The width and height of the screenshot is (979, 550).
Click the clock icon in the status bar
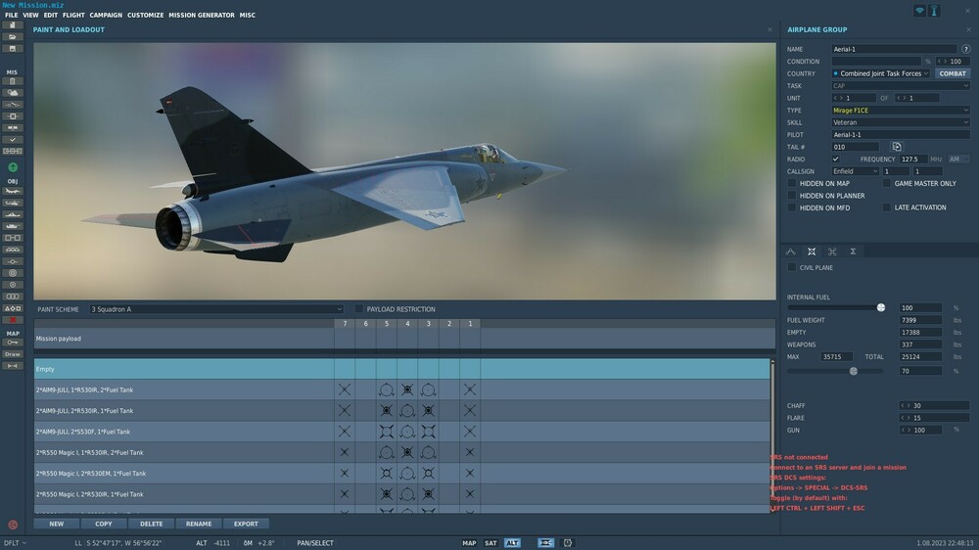click(568, 543)
